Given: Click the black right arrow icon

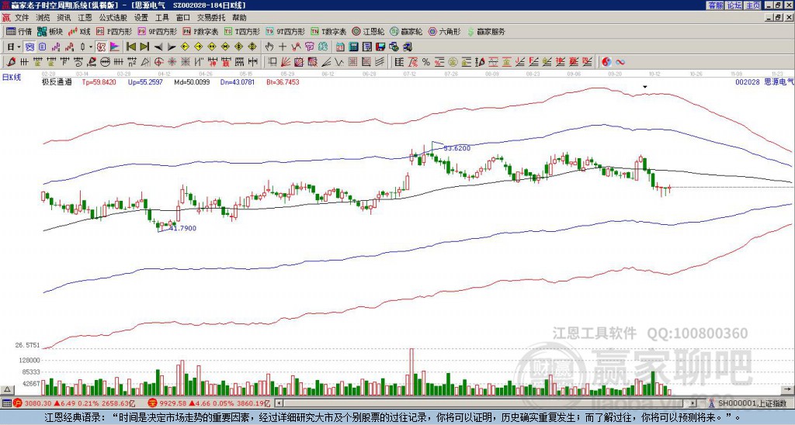Looking at the screenshot, I should click(172, 47).
